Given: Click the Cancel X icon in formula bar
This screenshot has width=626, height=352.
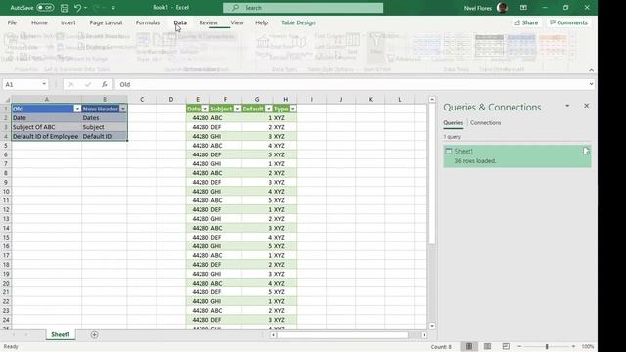Looking at the screenshot, I should [71, 84].
